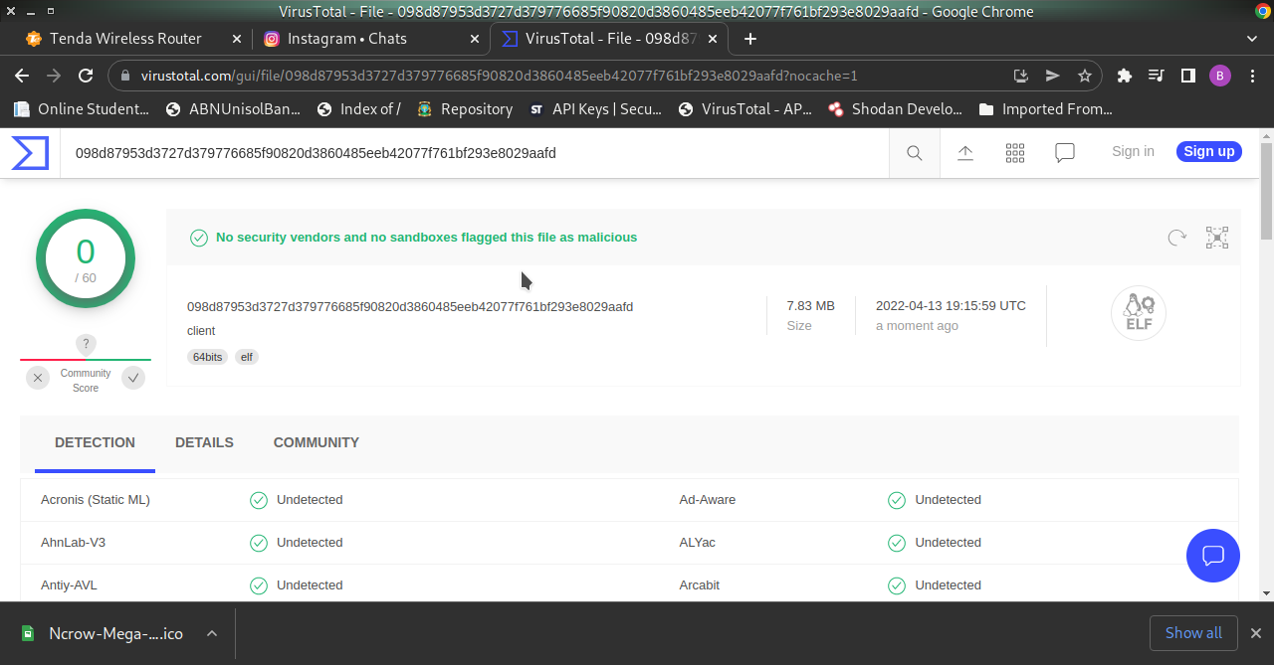
Task: Open the upload file icon
Action: 965,153
